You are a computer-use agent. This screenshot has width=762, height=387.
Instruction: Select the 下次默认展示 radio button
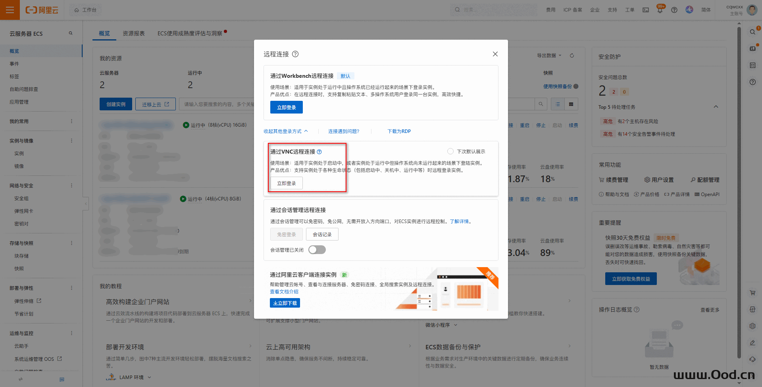tap(450, 151)
